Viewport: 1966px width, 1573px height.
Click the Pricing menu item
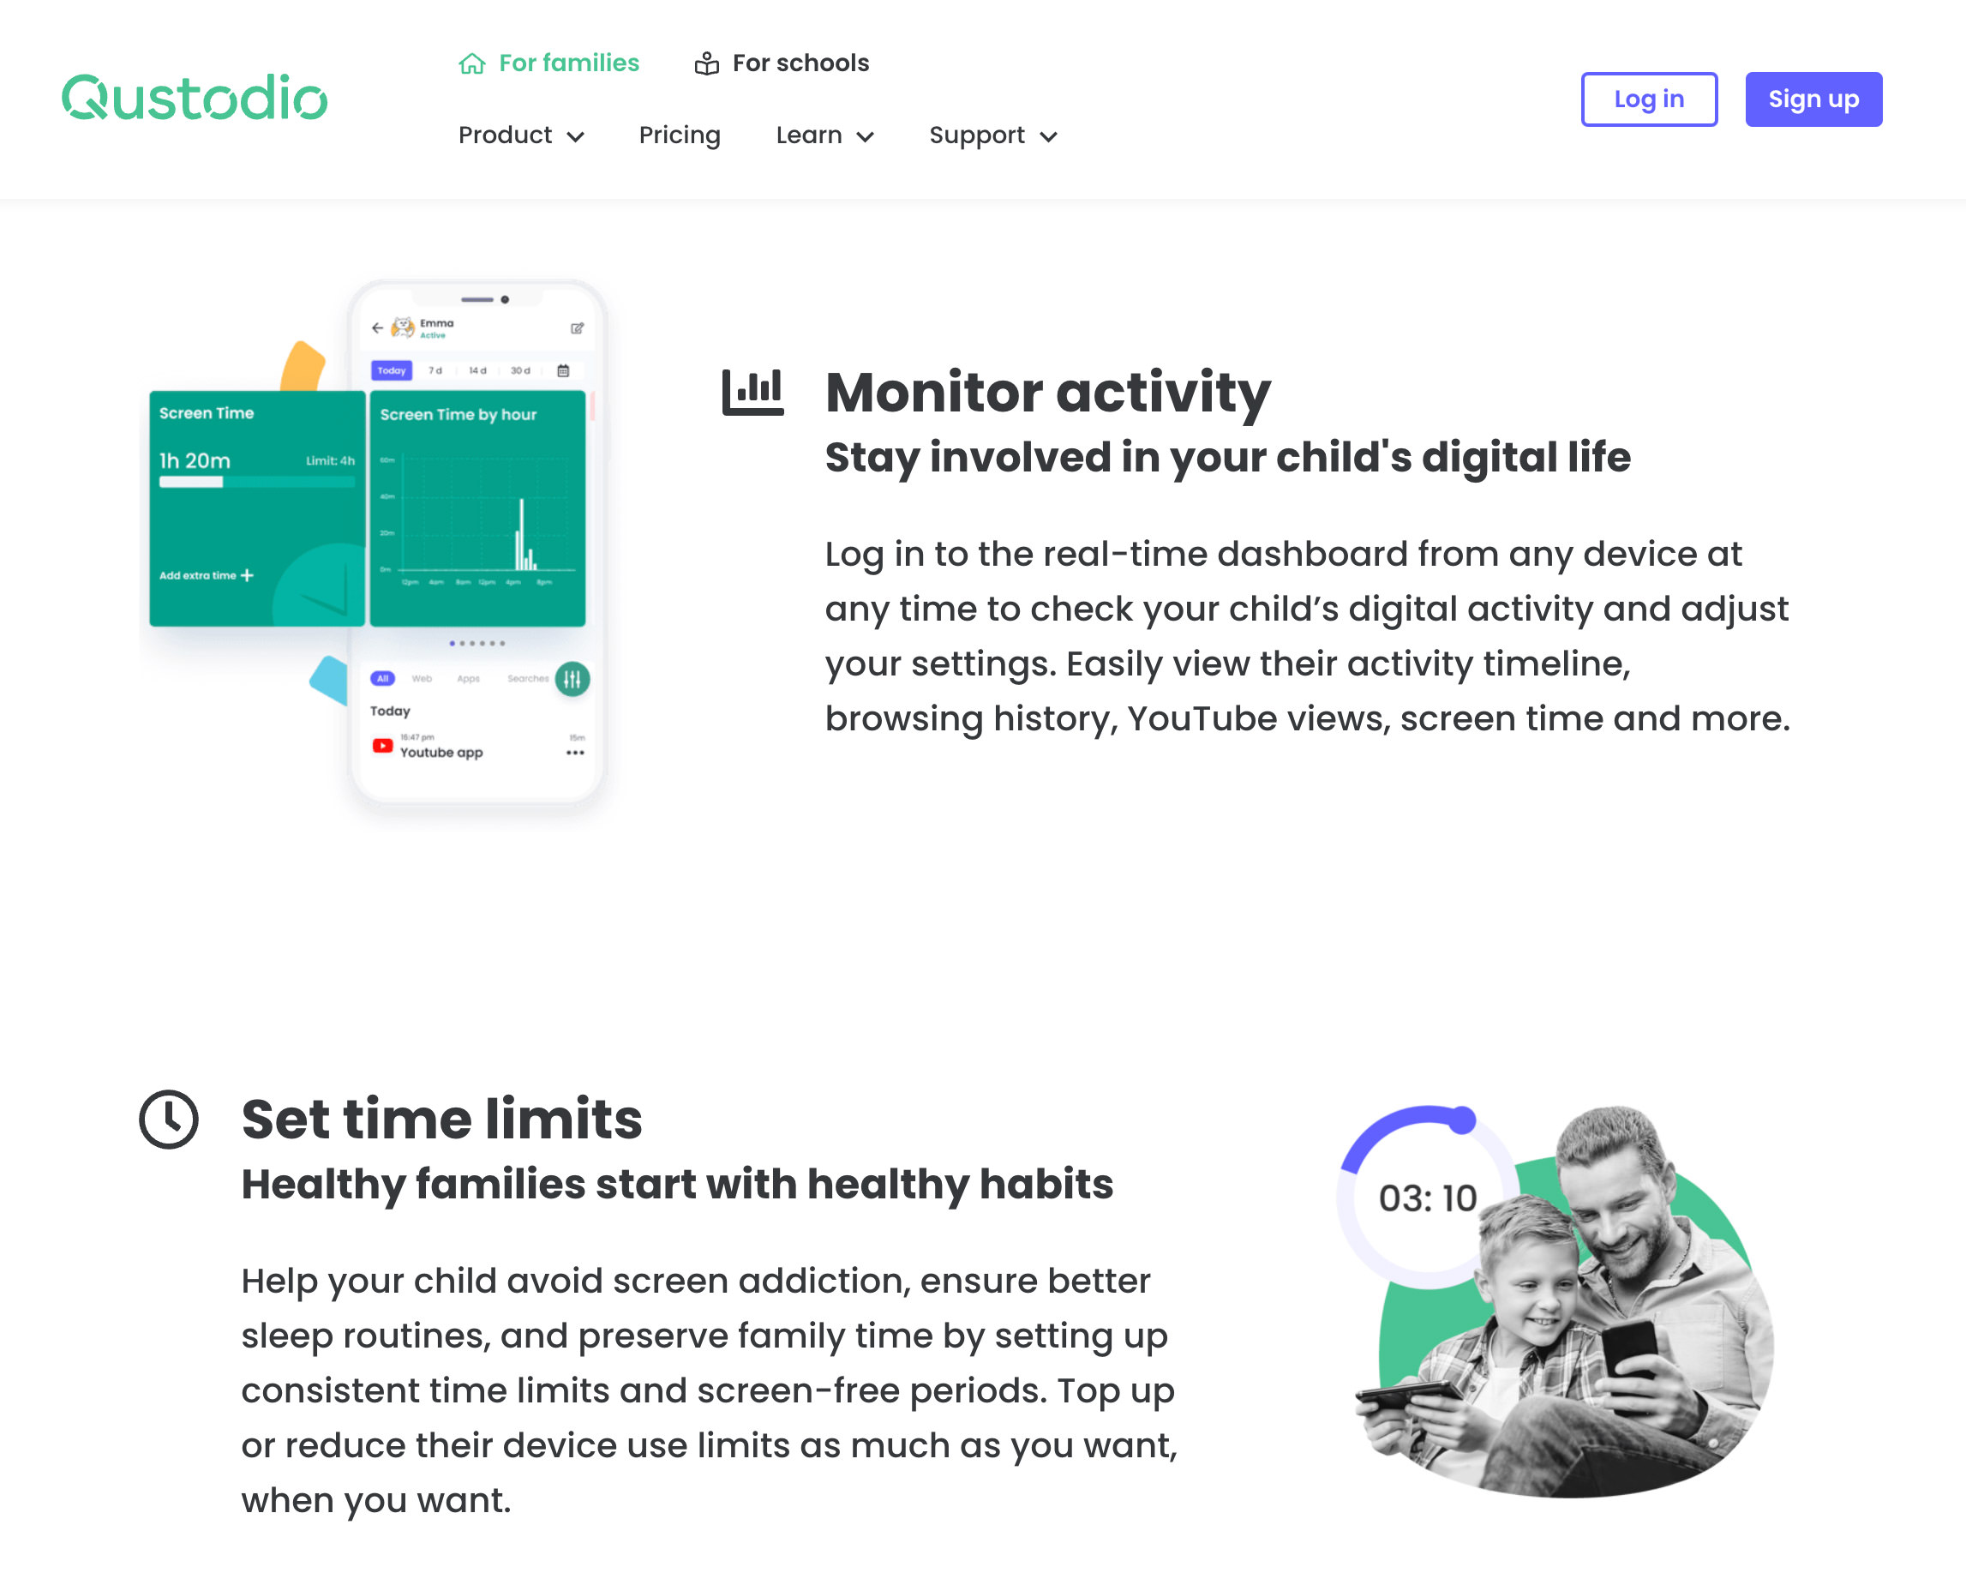679,135
